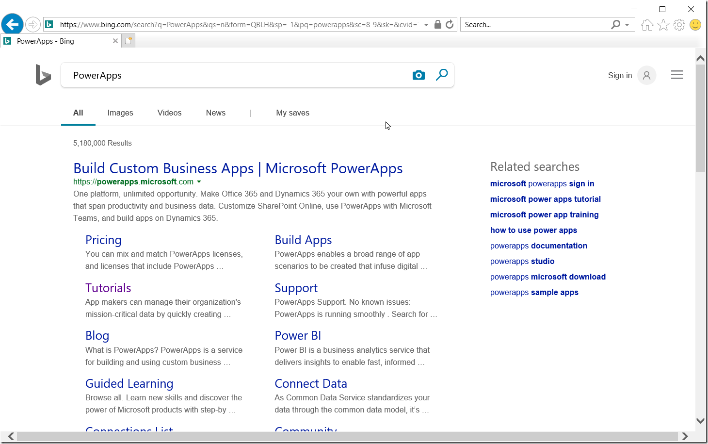Click the Bing search magnifier button
The image size is (708, 444).
[x=442, y=75]
